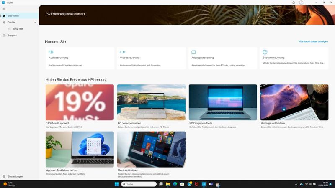
Task: Select Startseite in the sidebar
Action: click(13, 16)
